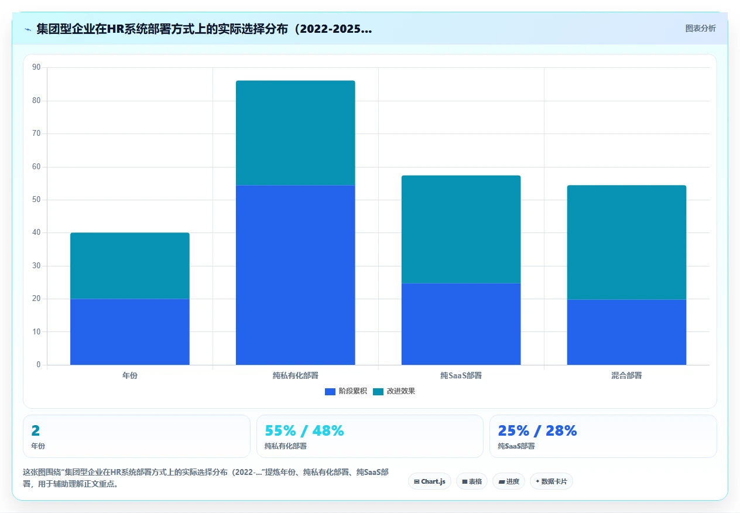Click the 混合部署 x-axis label
740x513 pixels.
(x=627, y=375)
